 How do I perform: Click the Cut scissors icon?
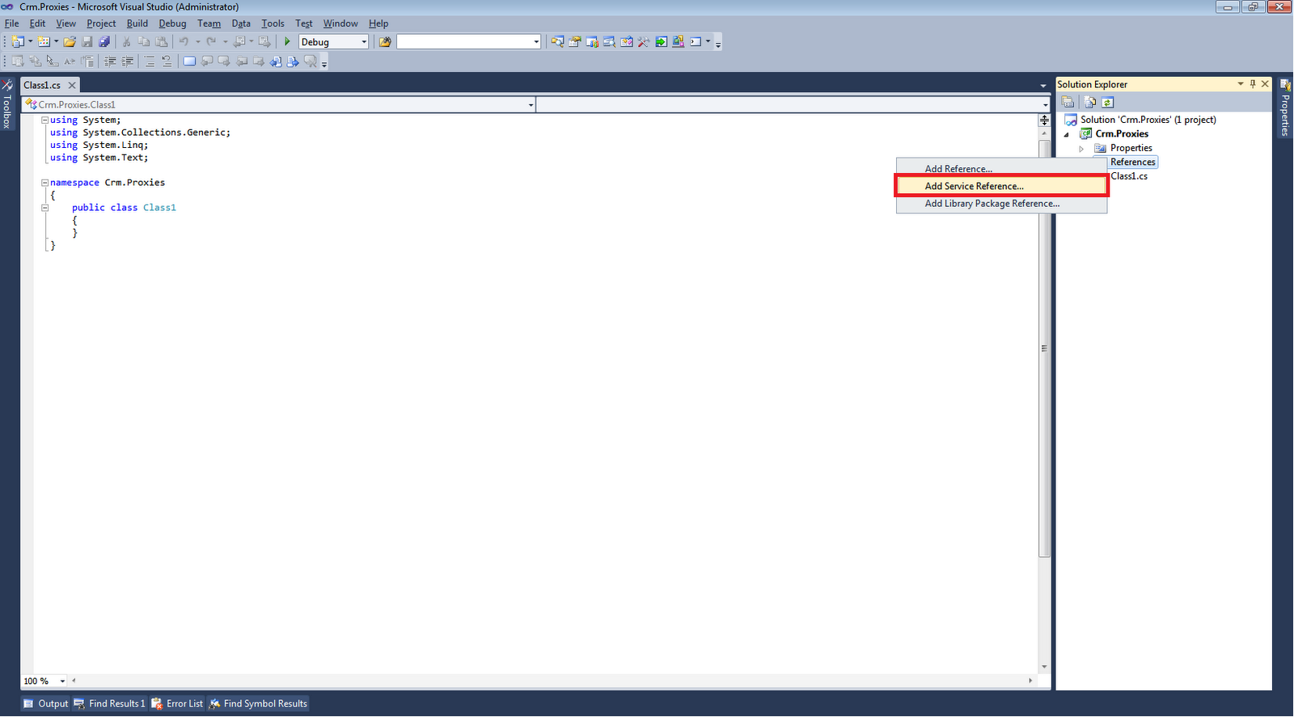click(x=127, y=42)
